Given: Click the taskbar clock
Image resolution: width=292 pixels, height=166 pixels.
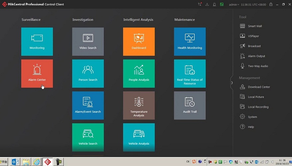Looking at the screenshot, I should [x=282, y=162].
